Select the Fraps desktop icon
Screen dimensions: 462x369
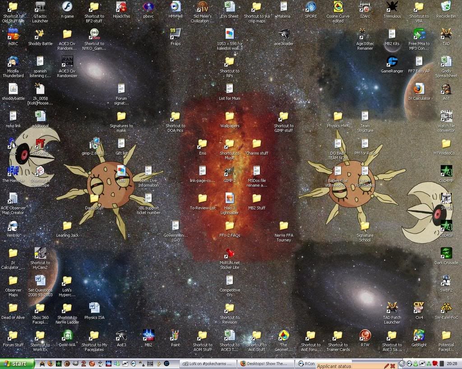176,34
